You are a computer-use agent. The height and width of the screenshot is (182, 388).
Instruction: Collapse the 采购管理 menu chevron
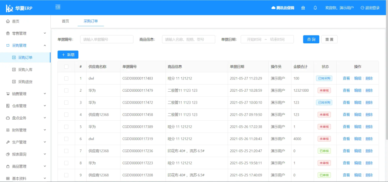click(x=45, y=45)
